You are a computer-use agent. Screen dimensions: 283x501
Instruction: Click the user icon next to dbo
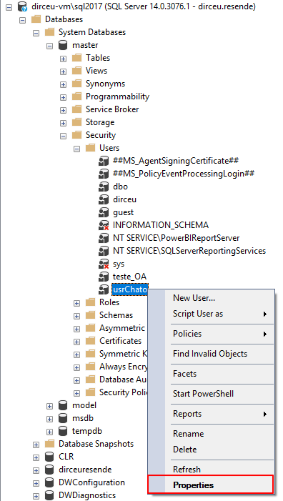tap(104, 187)
